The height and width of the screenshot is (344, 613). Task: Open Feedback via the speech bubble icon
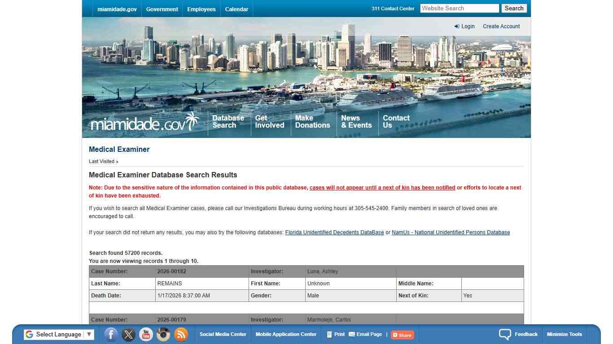(x=505, y=334)
